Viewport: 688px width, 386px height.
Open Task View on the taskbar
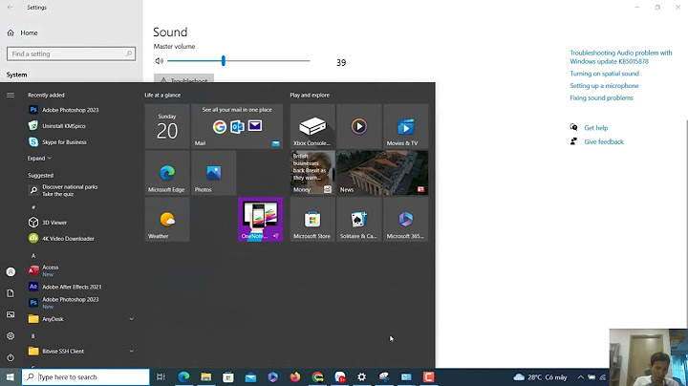pyautogui.click(x=161, y=376)
